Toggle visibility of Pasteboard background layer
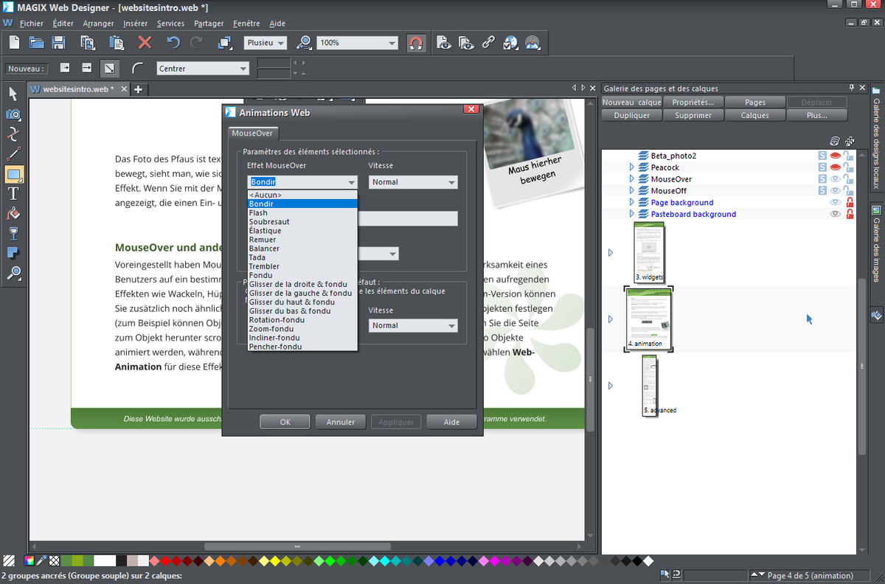885x584 pixels. tap(836, 214)
